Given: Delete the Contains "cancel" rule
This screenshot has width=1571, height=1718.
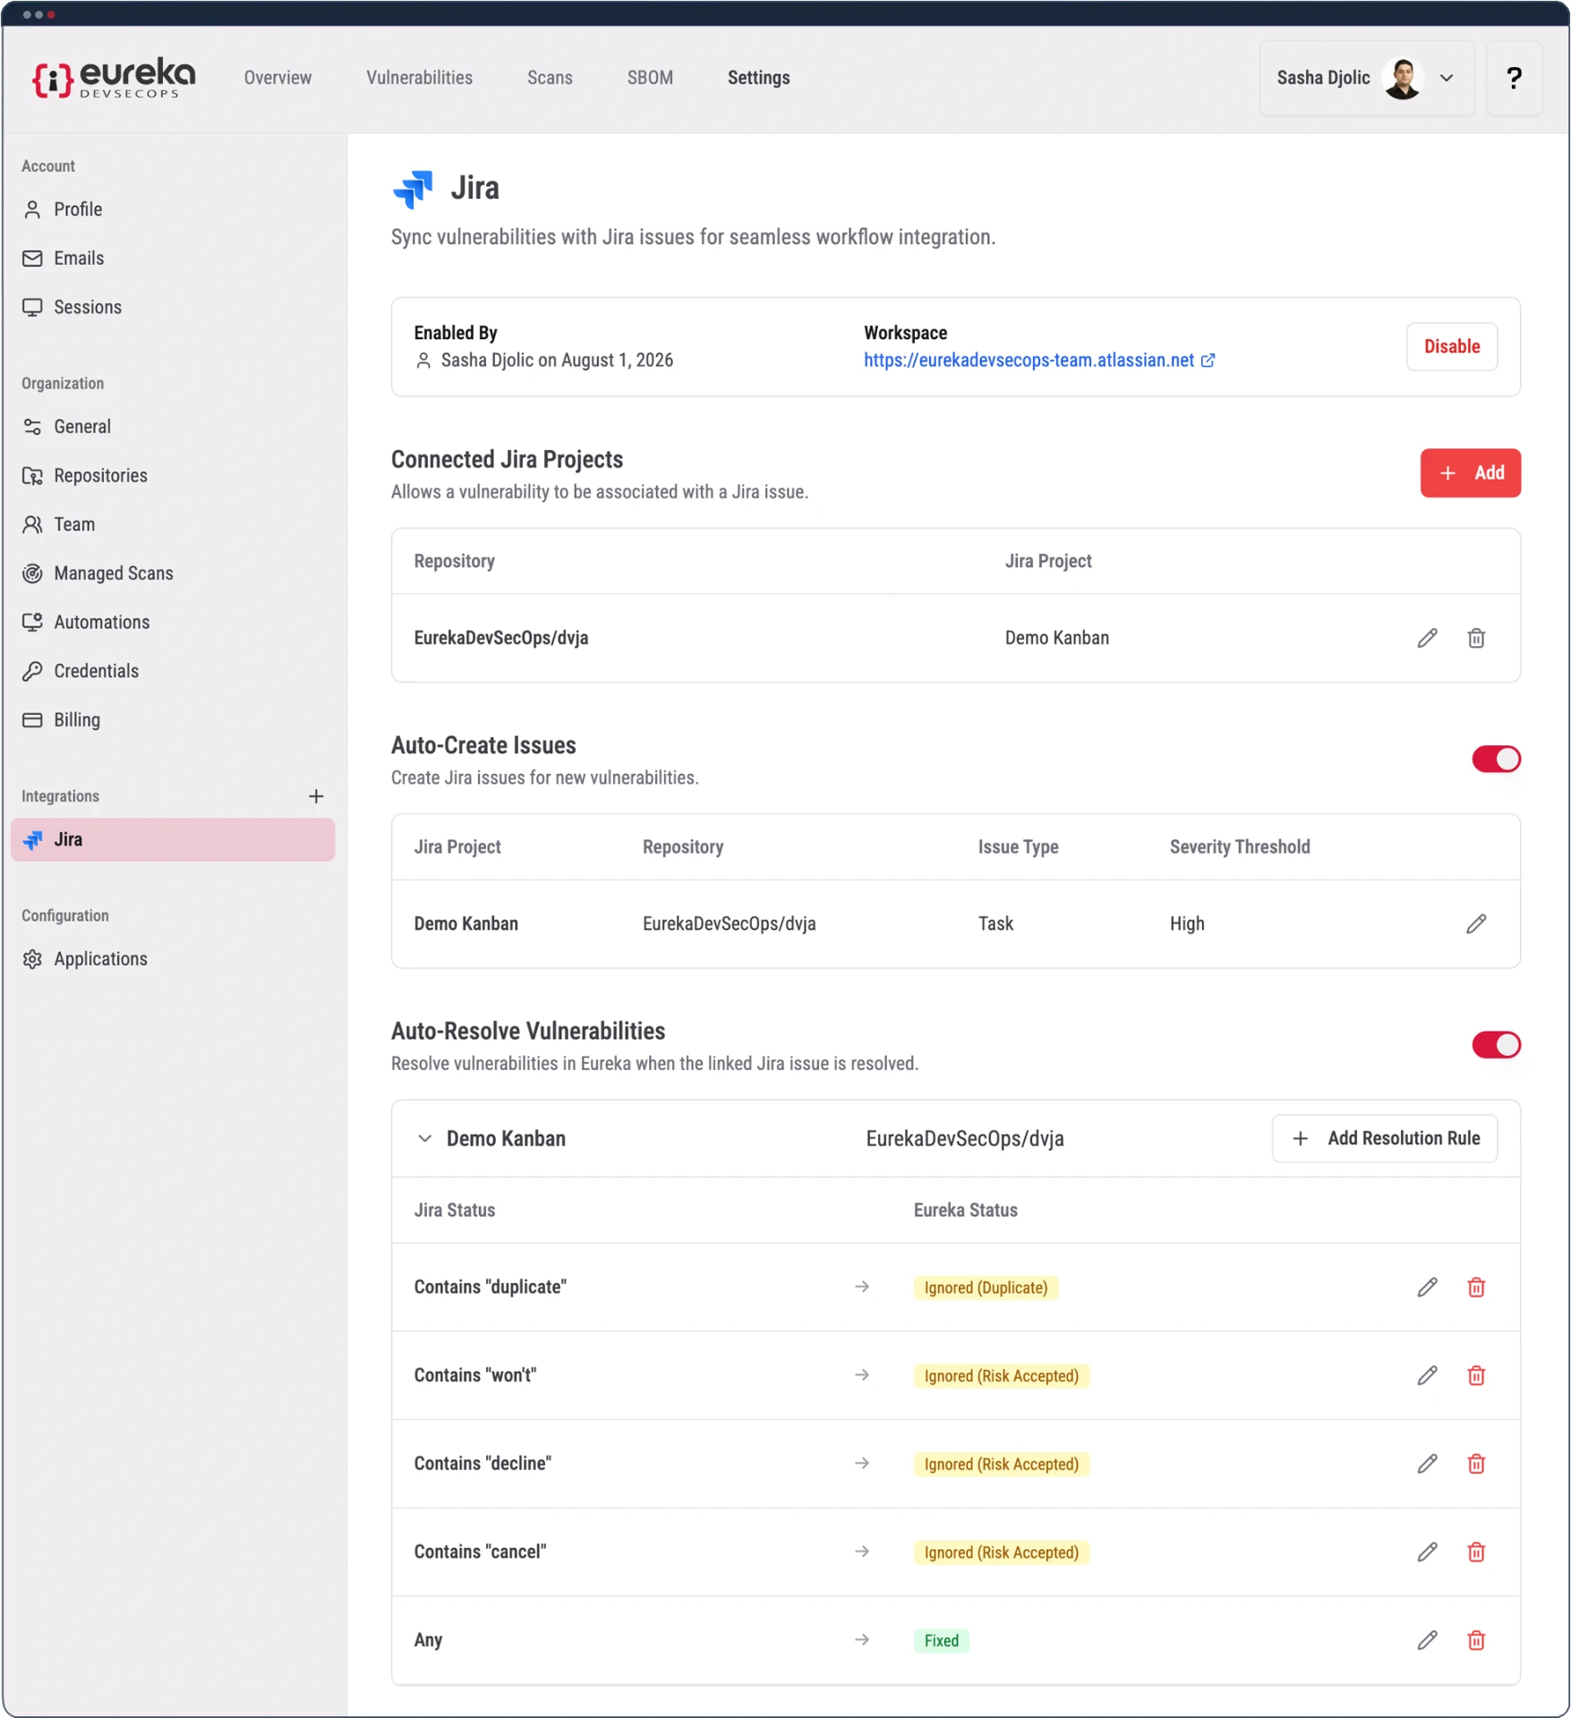Looking at the screenshot, I should point(1476,1552).
